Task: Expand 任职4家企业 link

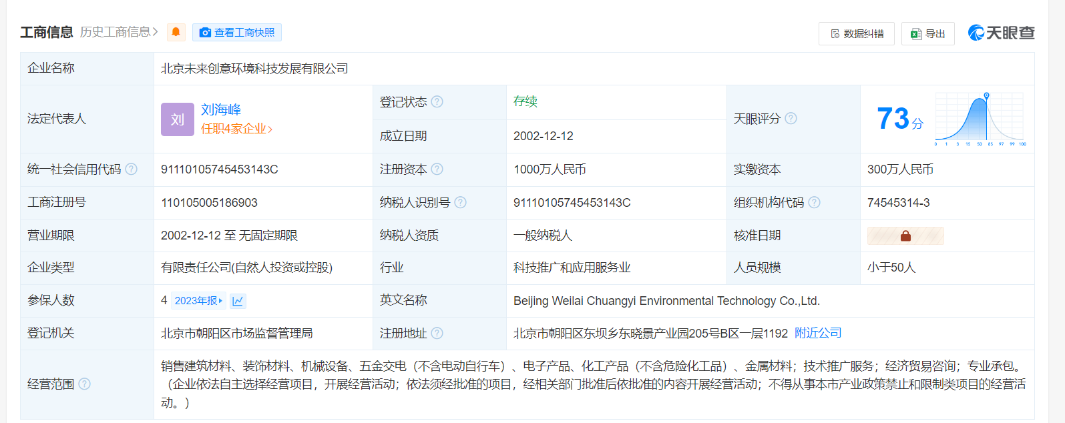Action: click(237, 129)
